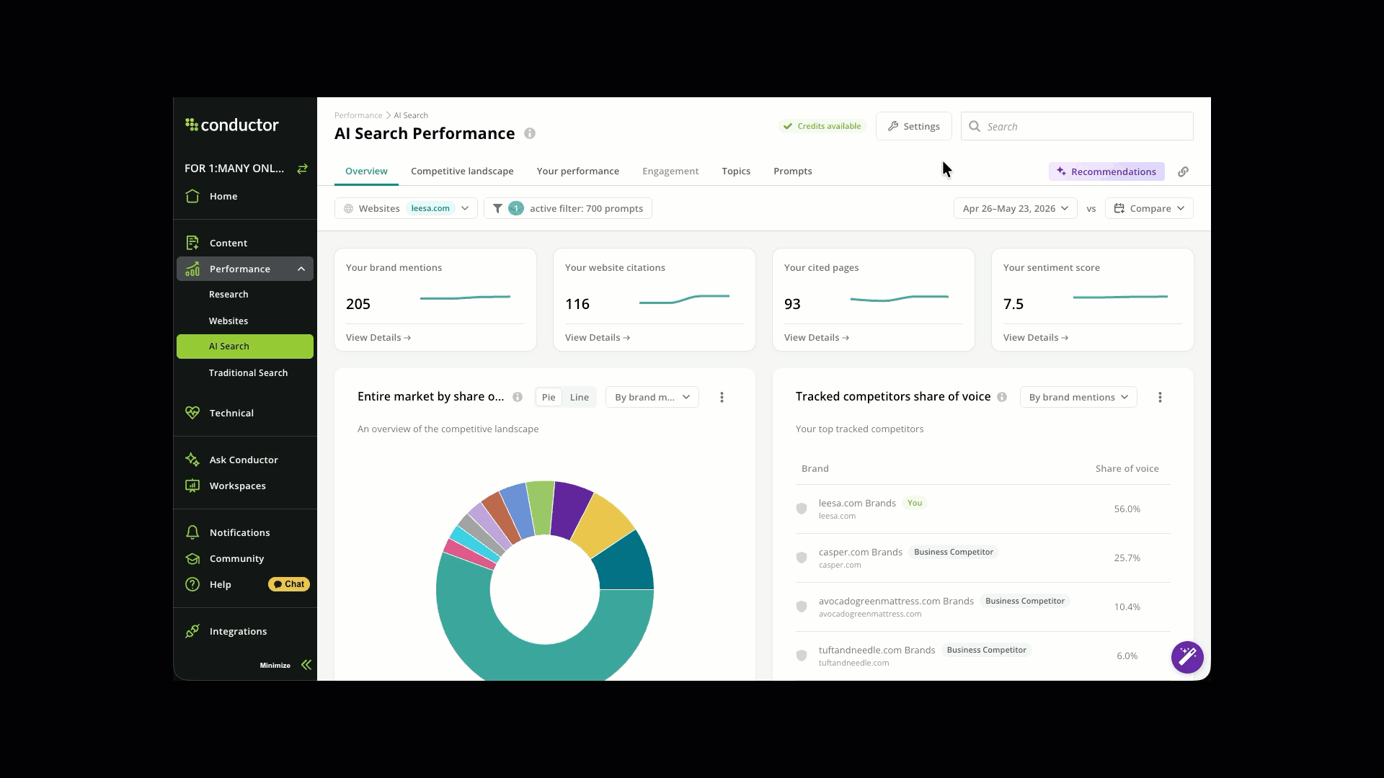Viewport: 1384px width, 778px height.
Task: Switch to the Your performance tab
Action: (578, 171)
